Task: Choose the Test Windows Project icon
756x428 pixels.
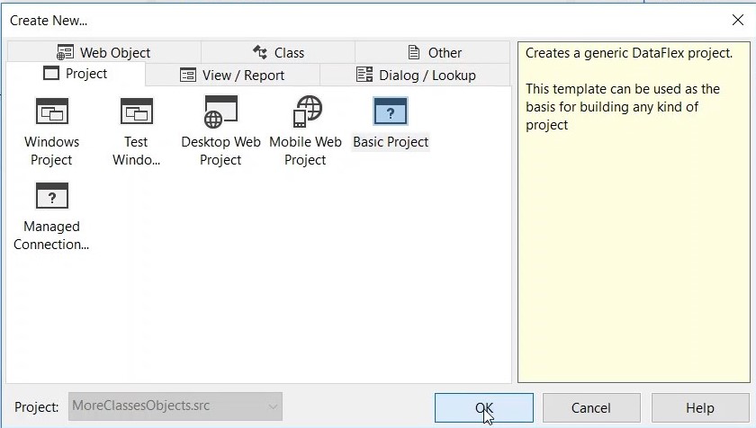Action: click(x=137, y=112)
